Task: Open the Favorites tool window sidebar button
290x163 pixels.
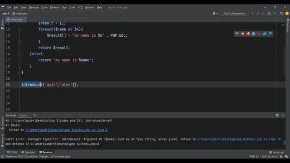Action: coord(2,141)
